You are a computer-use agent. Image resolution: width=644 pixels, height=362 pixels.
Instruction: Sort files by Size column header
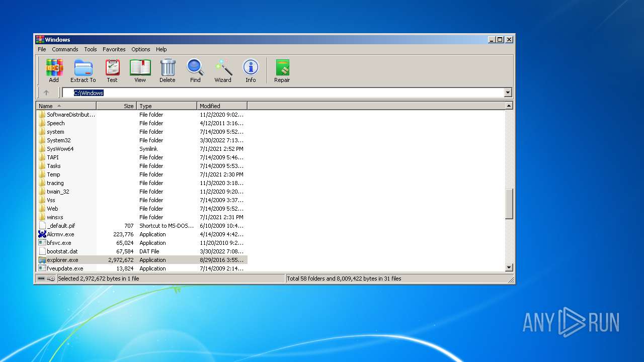coord(116,106)
